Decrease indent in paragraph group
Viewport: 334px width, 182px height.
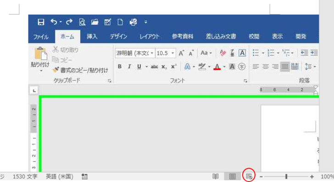pyautogui.click(x=304, y=53)
